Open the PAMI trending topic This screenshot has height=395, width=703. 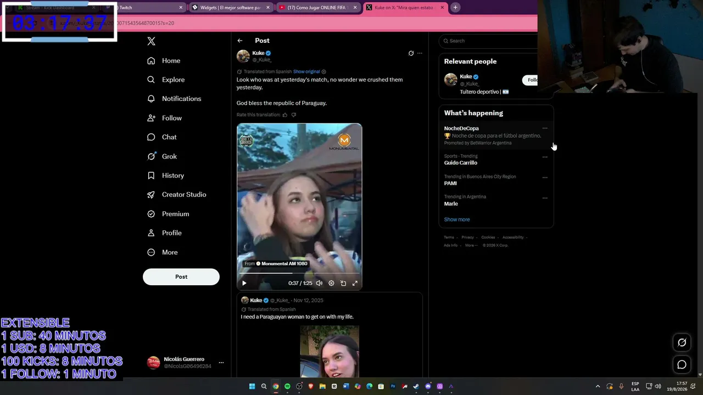[450, 183]
